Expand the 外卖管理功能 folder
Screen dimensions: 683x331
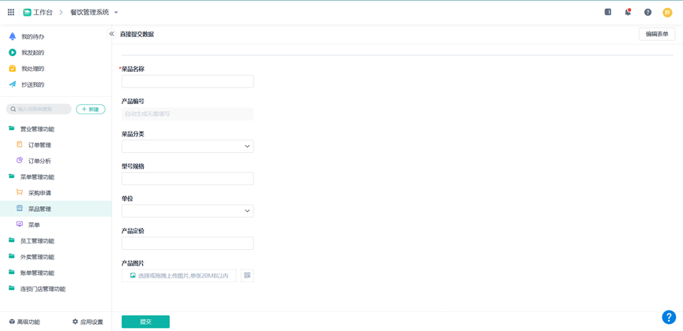click(x=37, y=257)
